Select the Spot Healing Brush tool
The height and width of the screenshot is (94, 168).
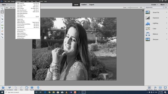tap(2, 31)
